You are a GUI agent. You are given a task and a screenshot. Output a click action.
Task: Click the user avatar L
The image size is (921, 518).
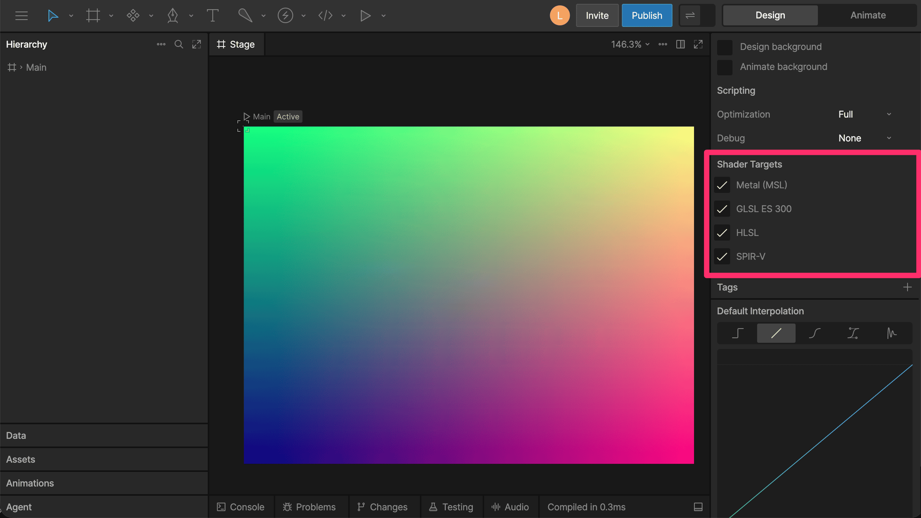click(560, 15)
